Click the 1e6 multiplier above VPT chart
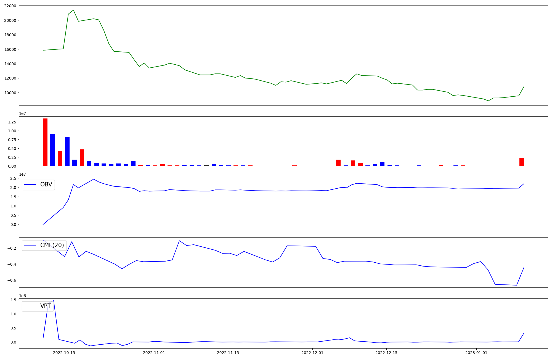This screenshot has height=359, width=552. [x=22, y=296]
